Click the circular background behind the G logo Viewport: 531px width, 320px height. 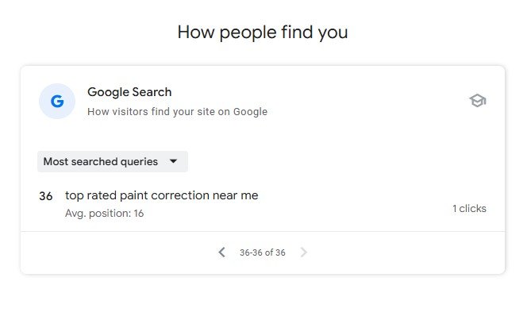click(57, 102)
